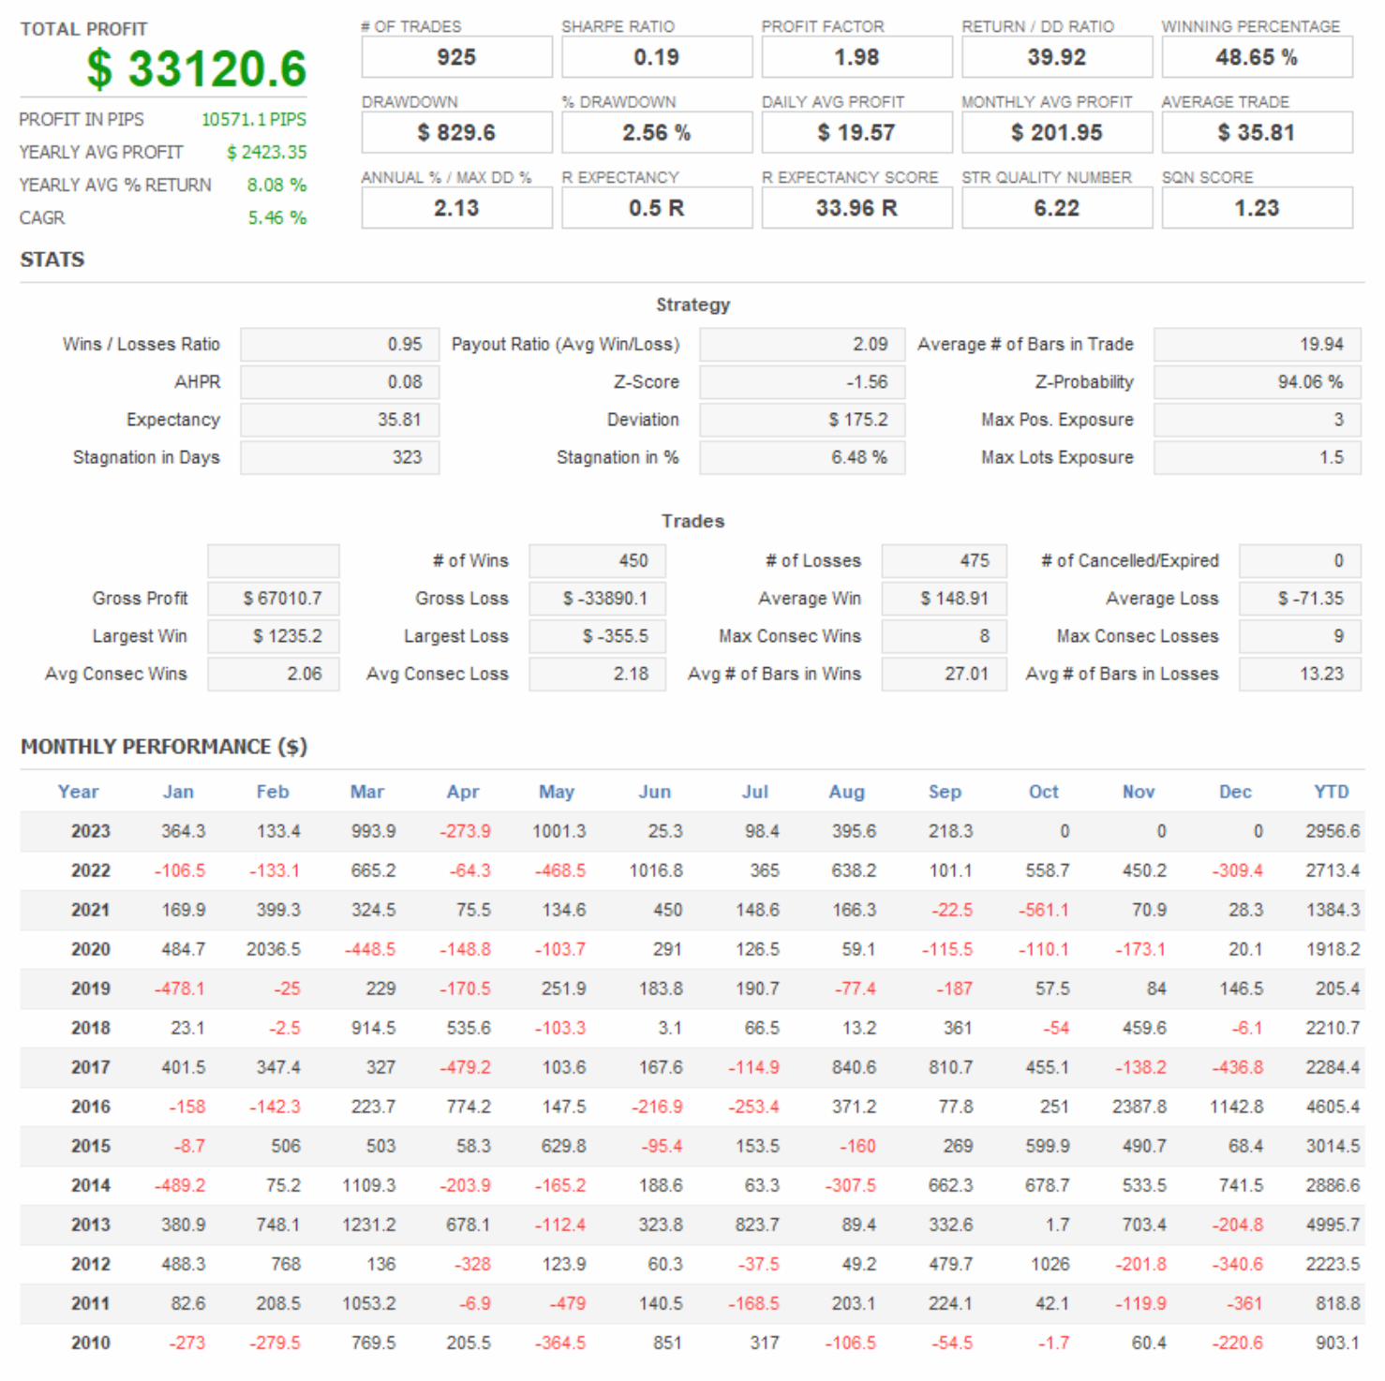Viewport: 1385px width, 1381px height.
Task: Click the Return / DD Ratio value 39.92
Action: click(1057, 57)
